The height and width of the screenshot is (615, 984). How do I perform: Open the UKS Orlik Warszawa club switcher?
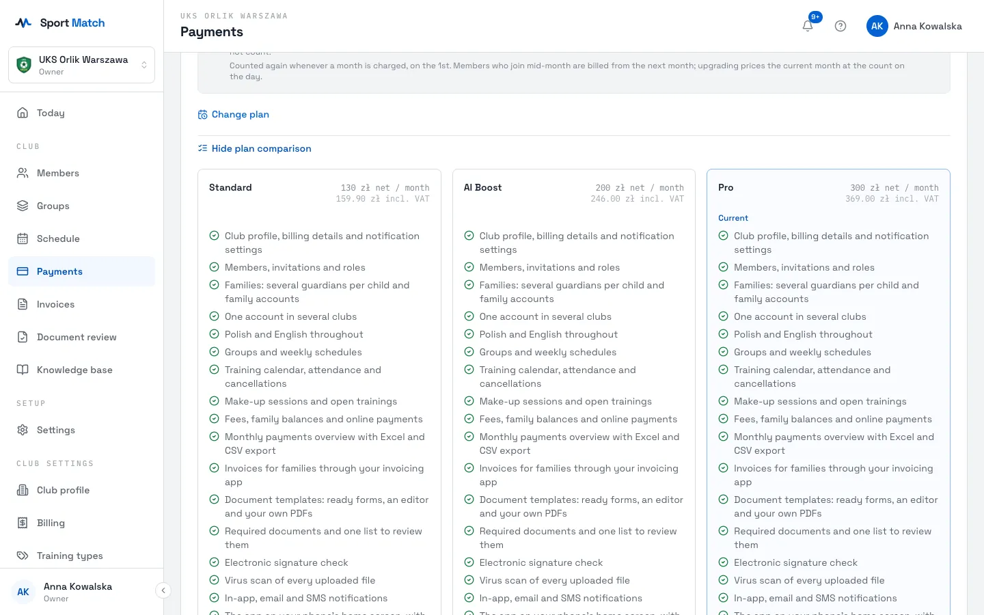(81, 65)
